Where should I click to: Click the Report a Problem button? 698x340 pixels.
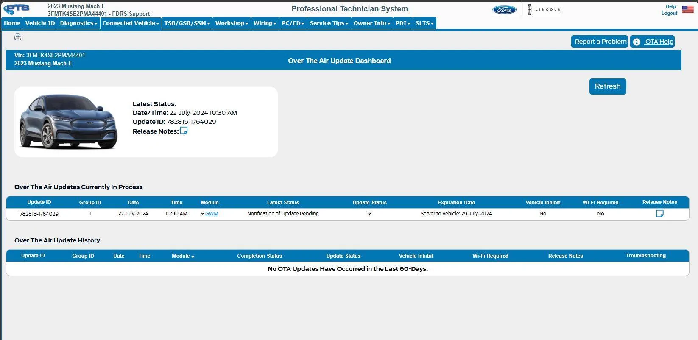(x=600, y=42)
